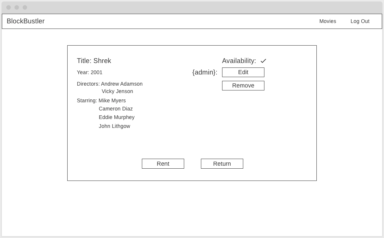
Task: Click the second window control dot
Action: (17, 7)
